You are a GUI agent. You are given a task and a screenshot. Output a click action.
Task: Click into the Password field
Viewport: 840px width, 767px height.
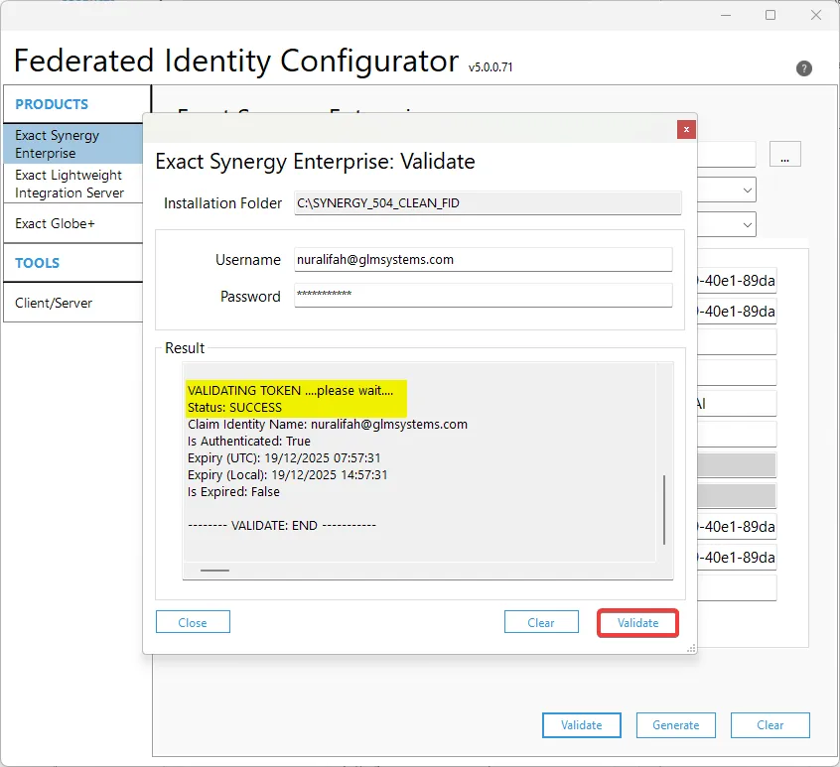pos(484,296)
